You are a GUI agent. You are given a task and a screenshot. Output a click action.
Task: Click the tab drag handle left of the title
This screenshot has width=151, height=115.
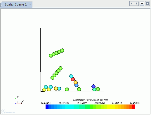click(1, 4)
